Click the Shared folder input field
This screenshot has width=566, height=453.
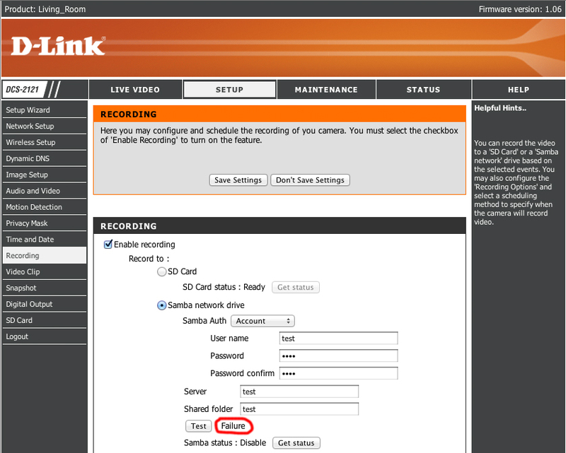(299, 409)
